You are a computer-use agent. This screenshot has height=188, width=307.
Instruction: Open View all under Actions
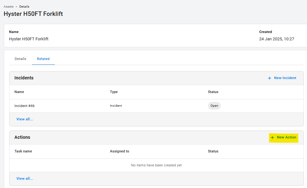(x=25, y=178)
